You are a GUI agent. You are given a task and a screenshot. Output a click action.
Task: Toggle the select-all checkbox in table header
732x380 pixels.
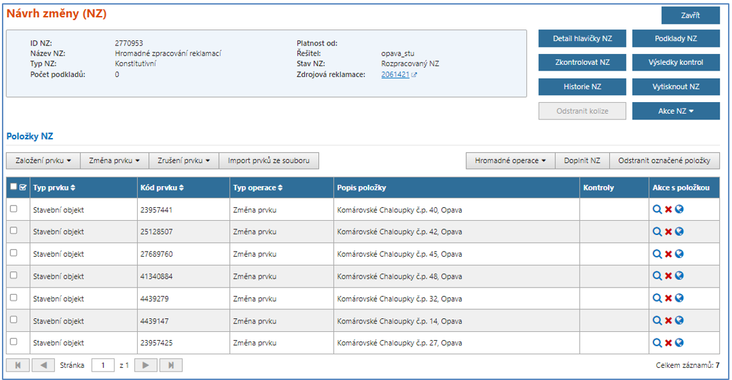click(x=14, y=187)
